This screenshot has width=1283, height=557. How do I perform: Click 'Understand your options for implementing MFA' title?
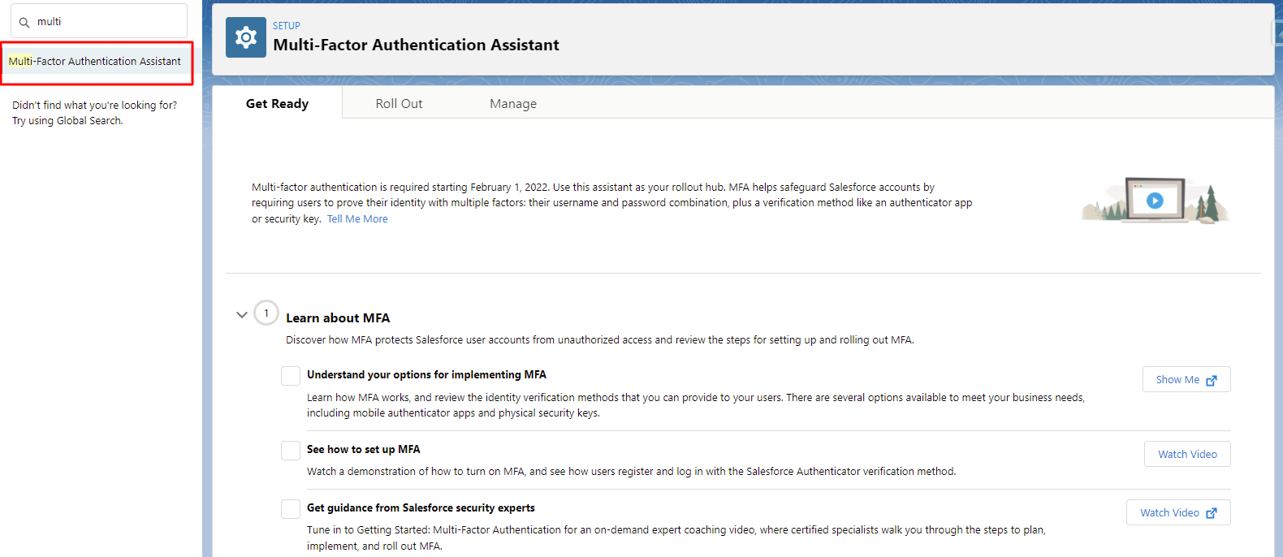coord(426,374)
